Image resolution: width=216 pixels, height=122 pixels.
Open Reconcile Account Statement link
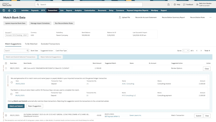tap(146, 18)
